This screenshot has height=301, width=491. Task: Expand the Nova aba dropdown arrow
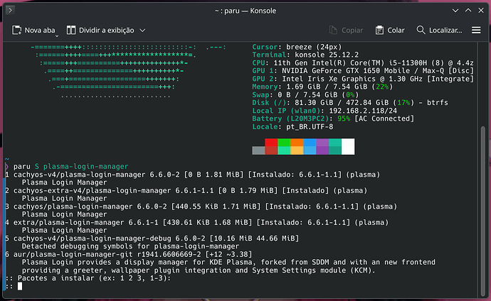(x=57, y=36)
